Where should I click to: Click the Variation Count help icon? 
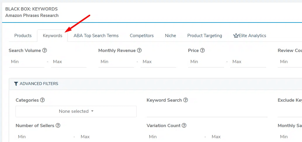(x=184, y=125)
